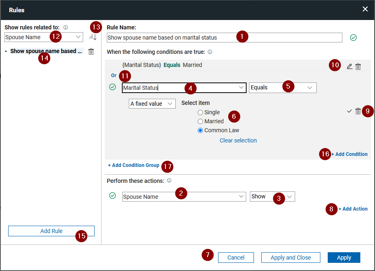The width and height of the screenshot is (375, 271).
Task: Select the Married radio button
Action: pyautogui.click(x=201, y=121)
